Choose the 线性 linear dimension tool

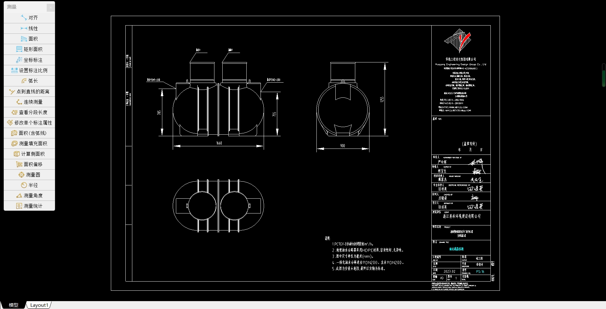[29, 28]
